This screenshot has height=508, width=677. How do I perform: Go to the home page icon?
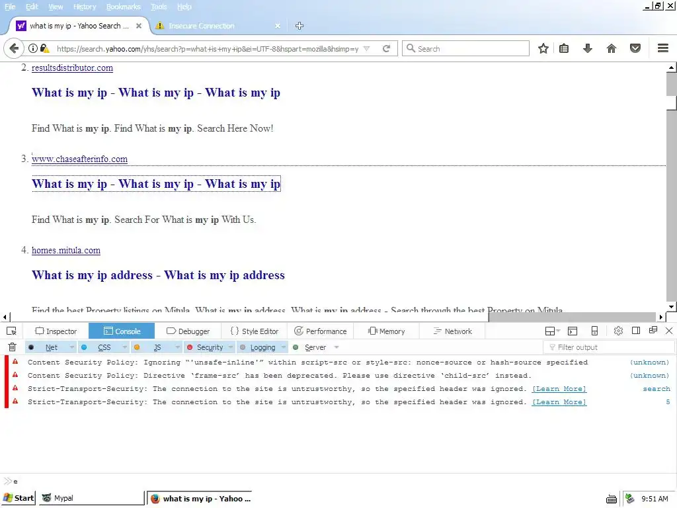611,48
